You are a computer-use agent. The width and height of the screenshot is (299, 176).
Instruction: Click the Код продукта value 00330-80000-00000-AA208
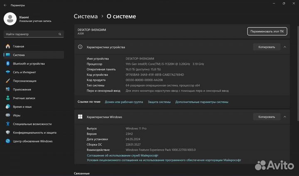[144, 80]
